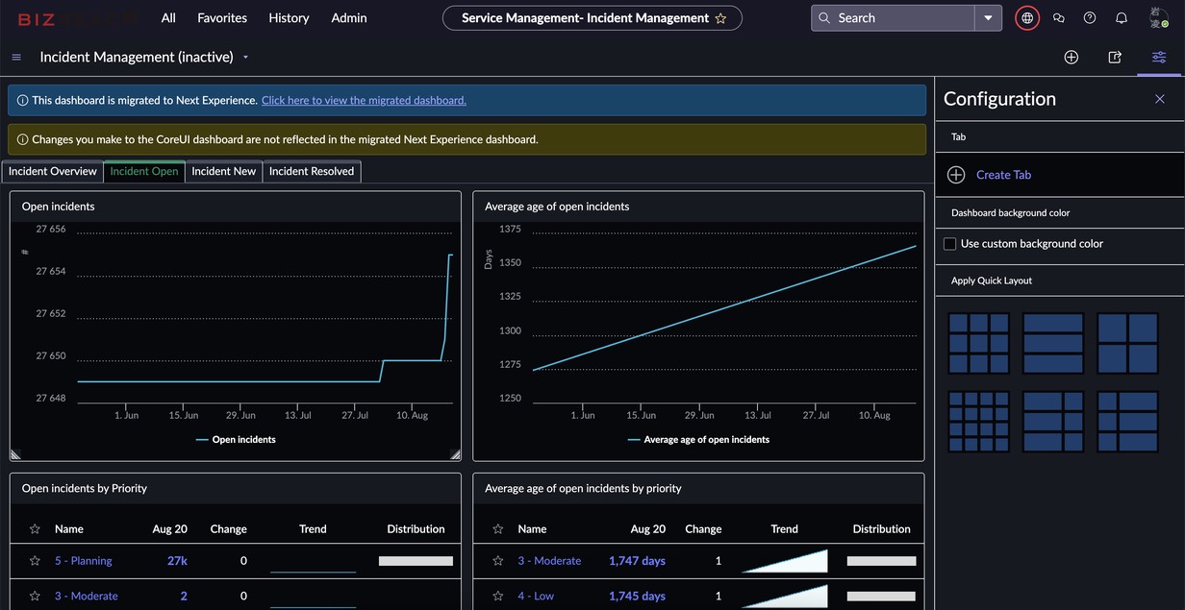This screenshot has height=610, width=1185.
Task: Open the globe scope selector icon
Action: [1027, 18]
